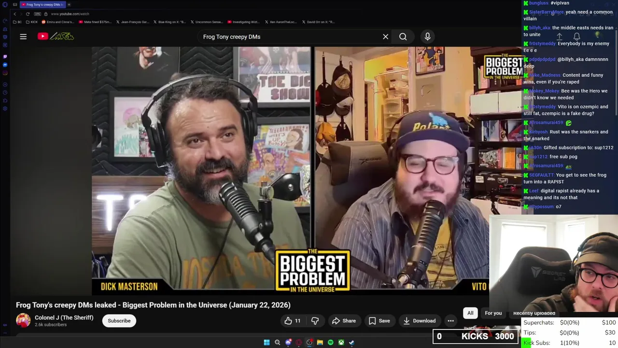Click the video title text
This screenshot has height=348, width=618.
point(153,305)
